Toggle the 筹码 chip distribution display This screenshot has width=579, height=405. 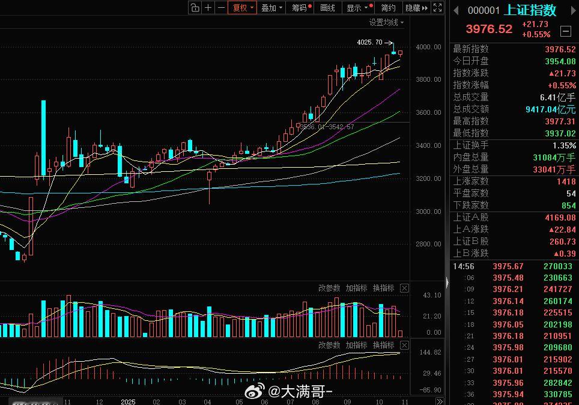[x=299, y=8]
